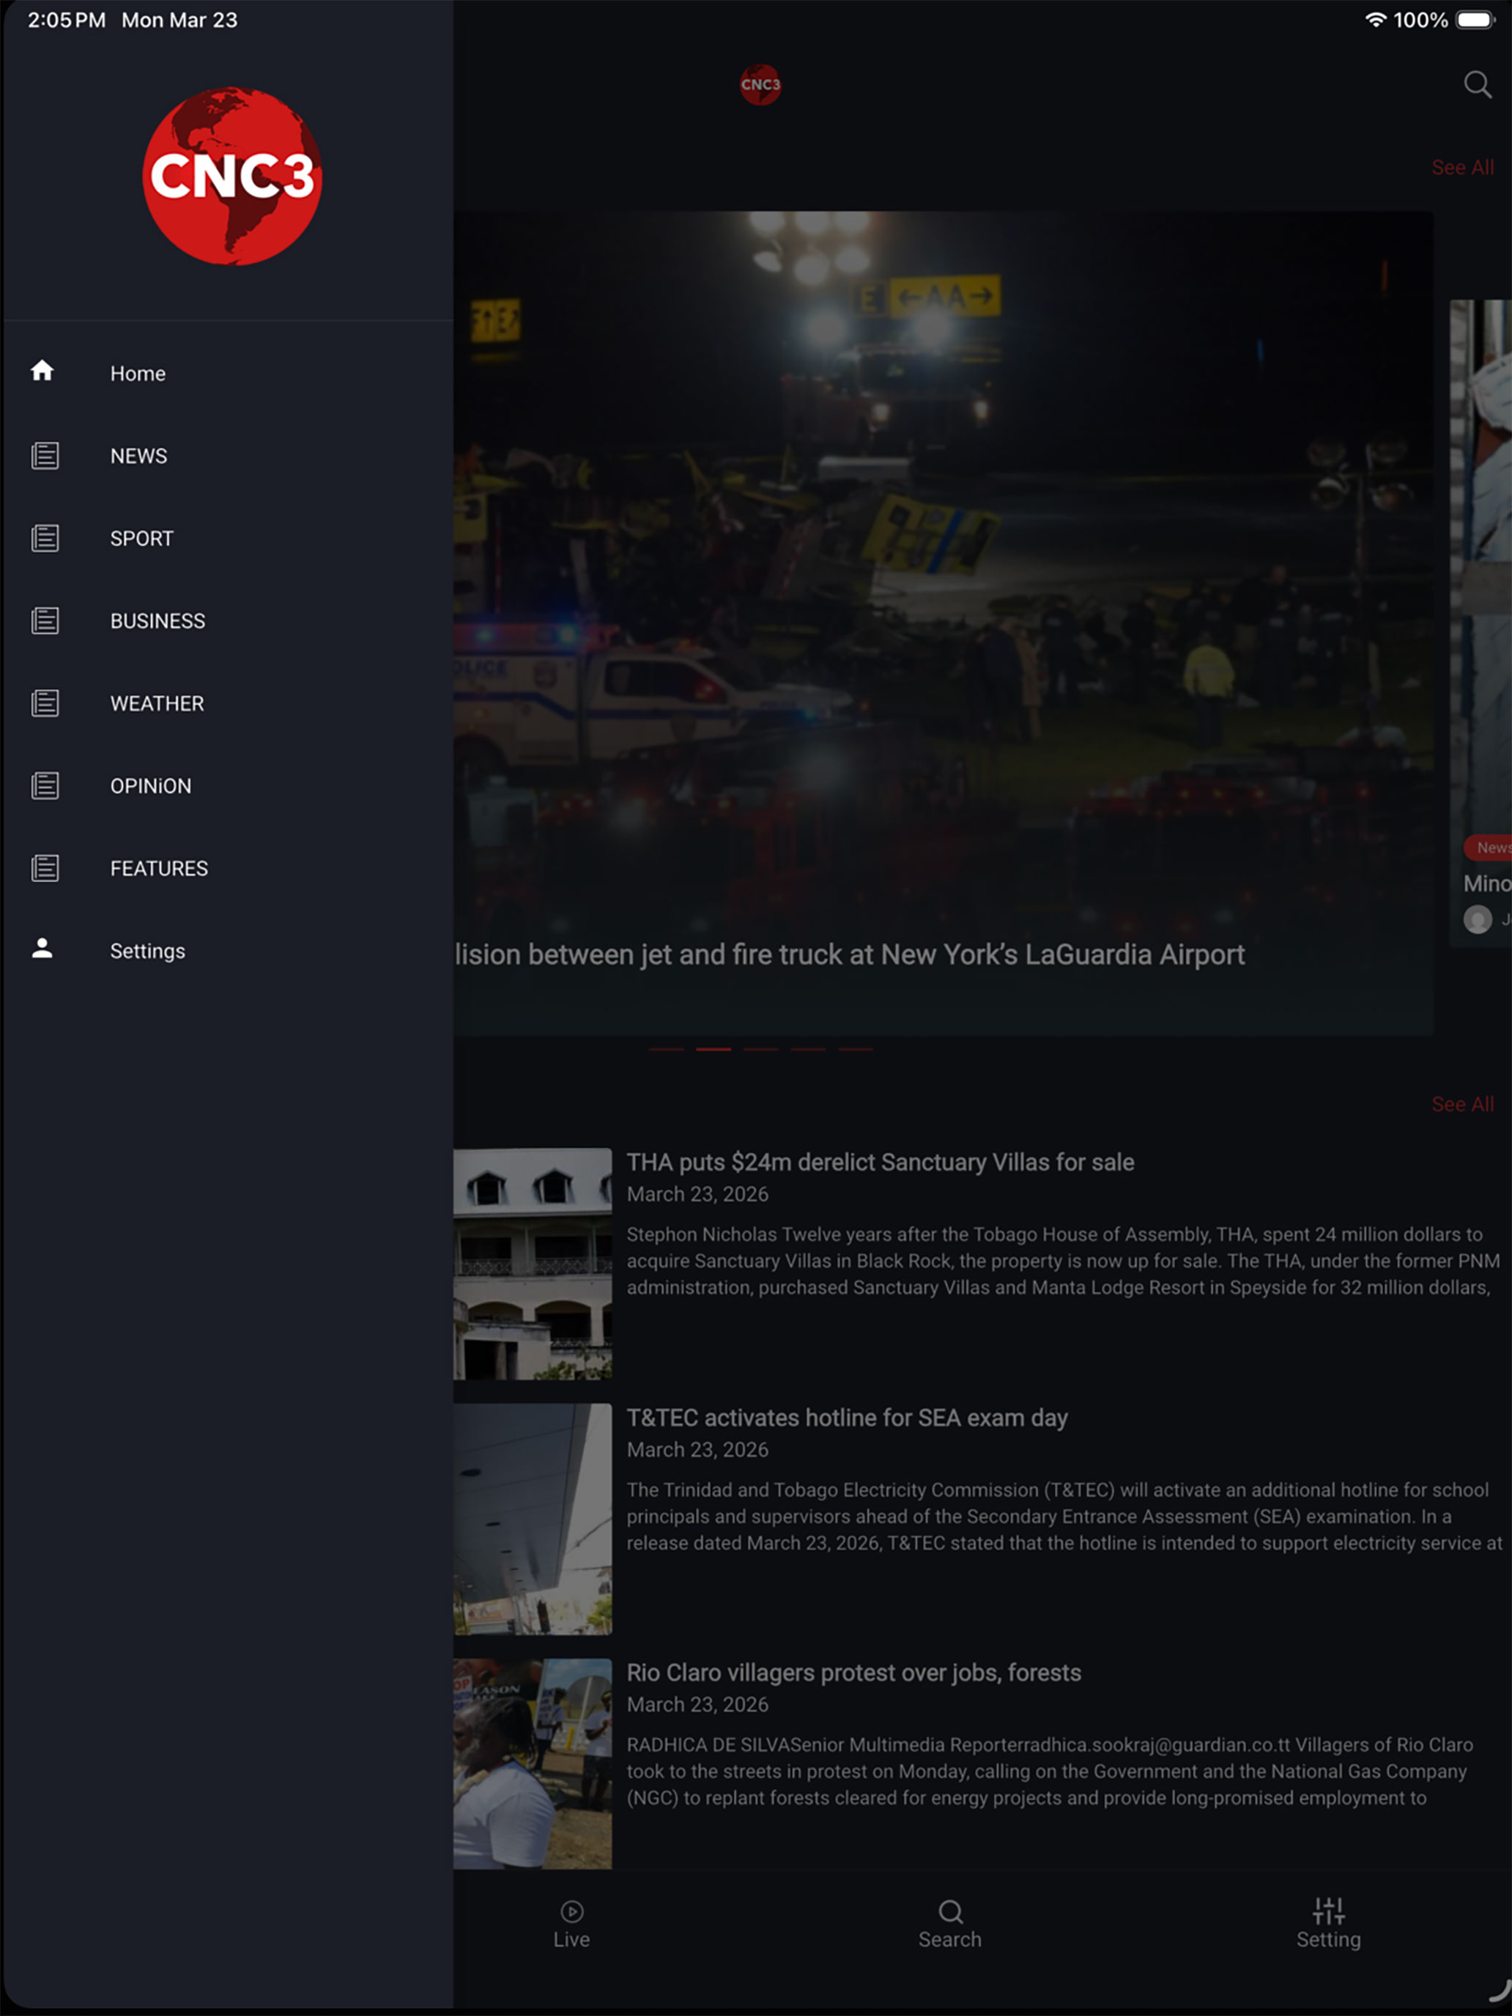Jump to the fourth carousel page indicator
Screen dimensions: 1512x2016
(x=809, y=1049)
